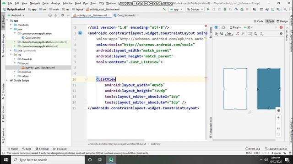Open the VCS menu

101,3
